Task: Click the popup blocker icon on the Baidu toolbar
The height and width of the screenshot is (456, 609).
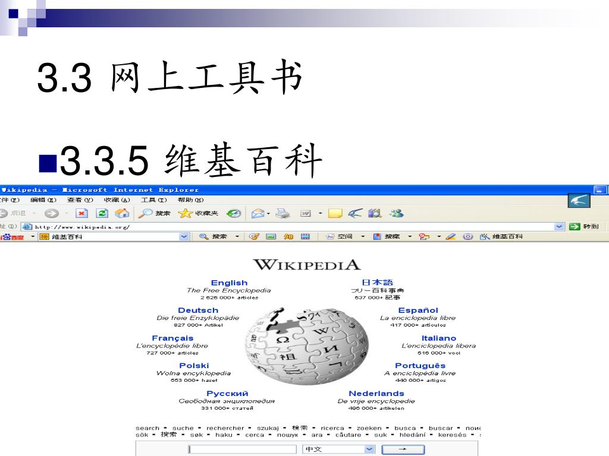Action: pos(424,236)
